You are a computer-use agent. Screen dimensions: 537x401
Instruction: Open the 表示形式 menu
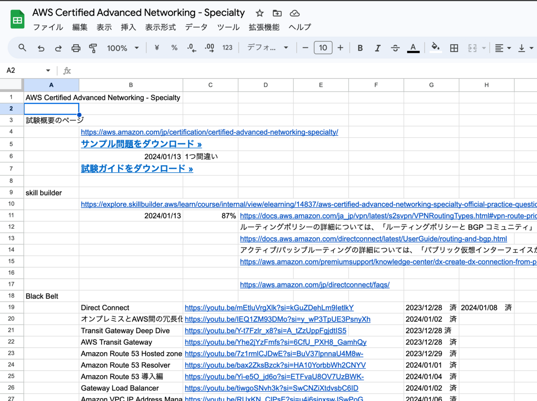tap(160, 27)
